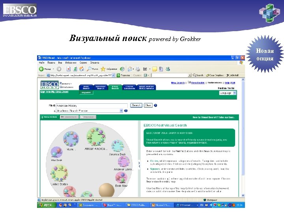Image resolution: width=284 pixels, height=213 pixels.
Task: Click the IE Print icon
Action: [138, 69]
